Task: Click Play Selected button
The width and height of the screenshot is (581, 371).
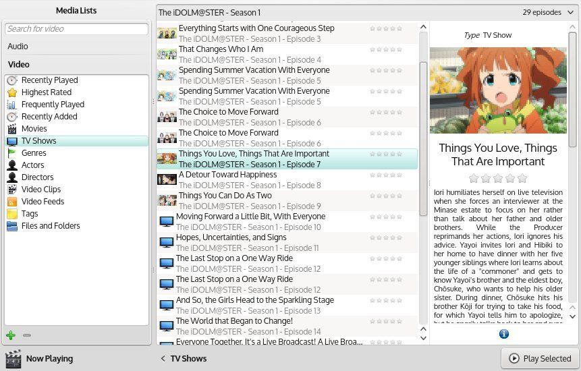Action: pos(540,358)
